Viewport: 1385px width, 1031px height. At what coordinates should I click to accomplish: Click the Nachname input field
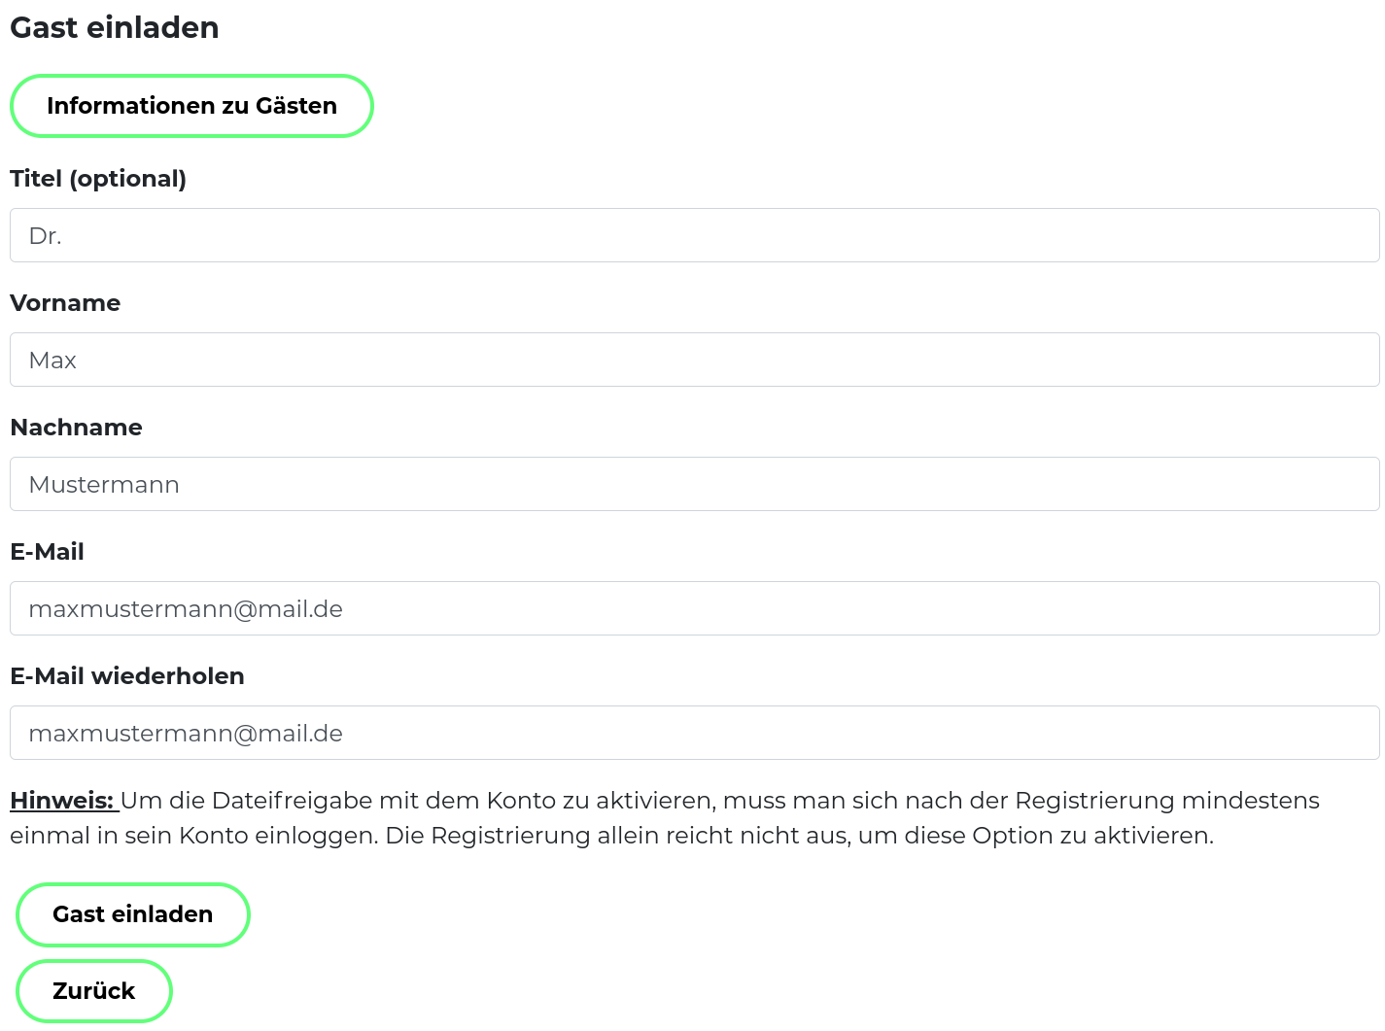click(x=692, y=484)
